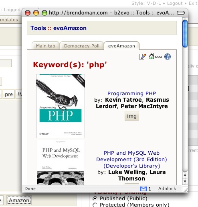This screenshot has height=207, width=198.
Task: Open the edit pencil icon in evoAmazon
Action: coord(143,57)
